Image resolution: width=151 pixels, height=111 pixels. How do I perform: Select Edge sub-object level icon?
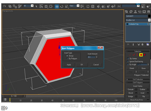tap(134, 55)
